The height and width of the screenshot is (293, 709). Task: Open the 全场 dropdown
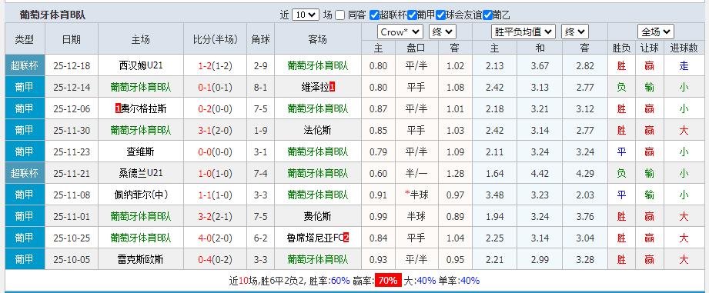(656, 32)
